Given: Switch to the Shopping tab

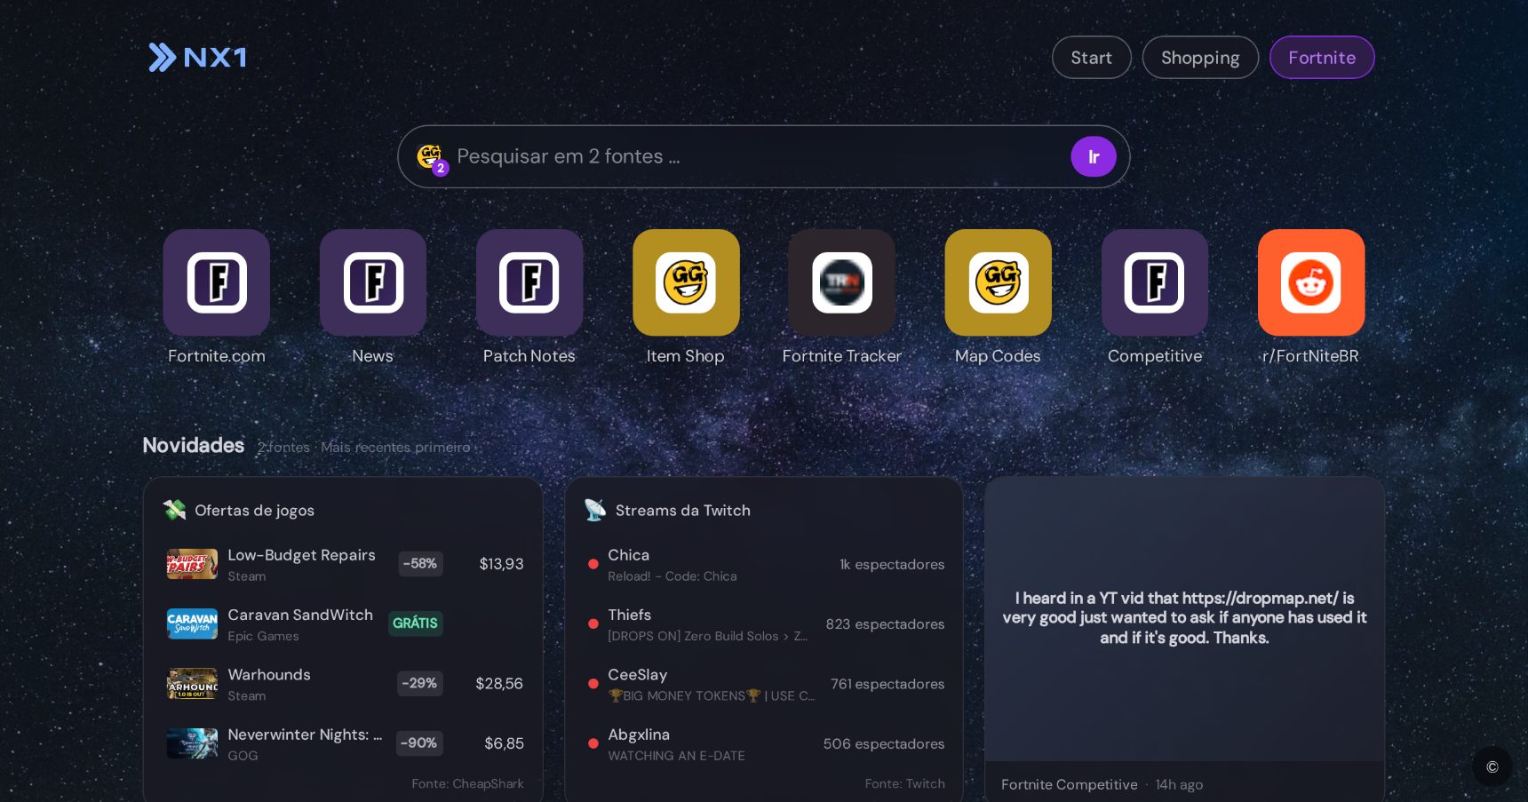Looking at the screenshot, I should point(1200,58).
